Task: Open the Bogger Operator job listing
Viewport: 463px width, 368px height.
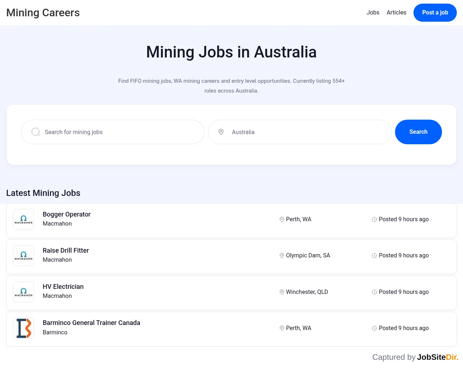Action: pos(67,214)
